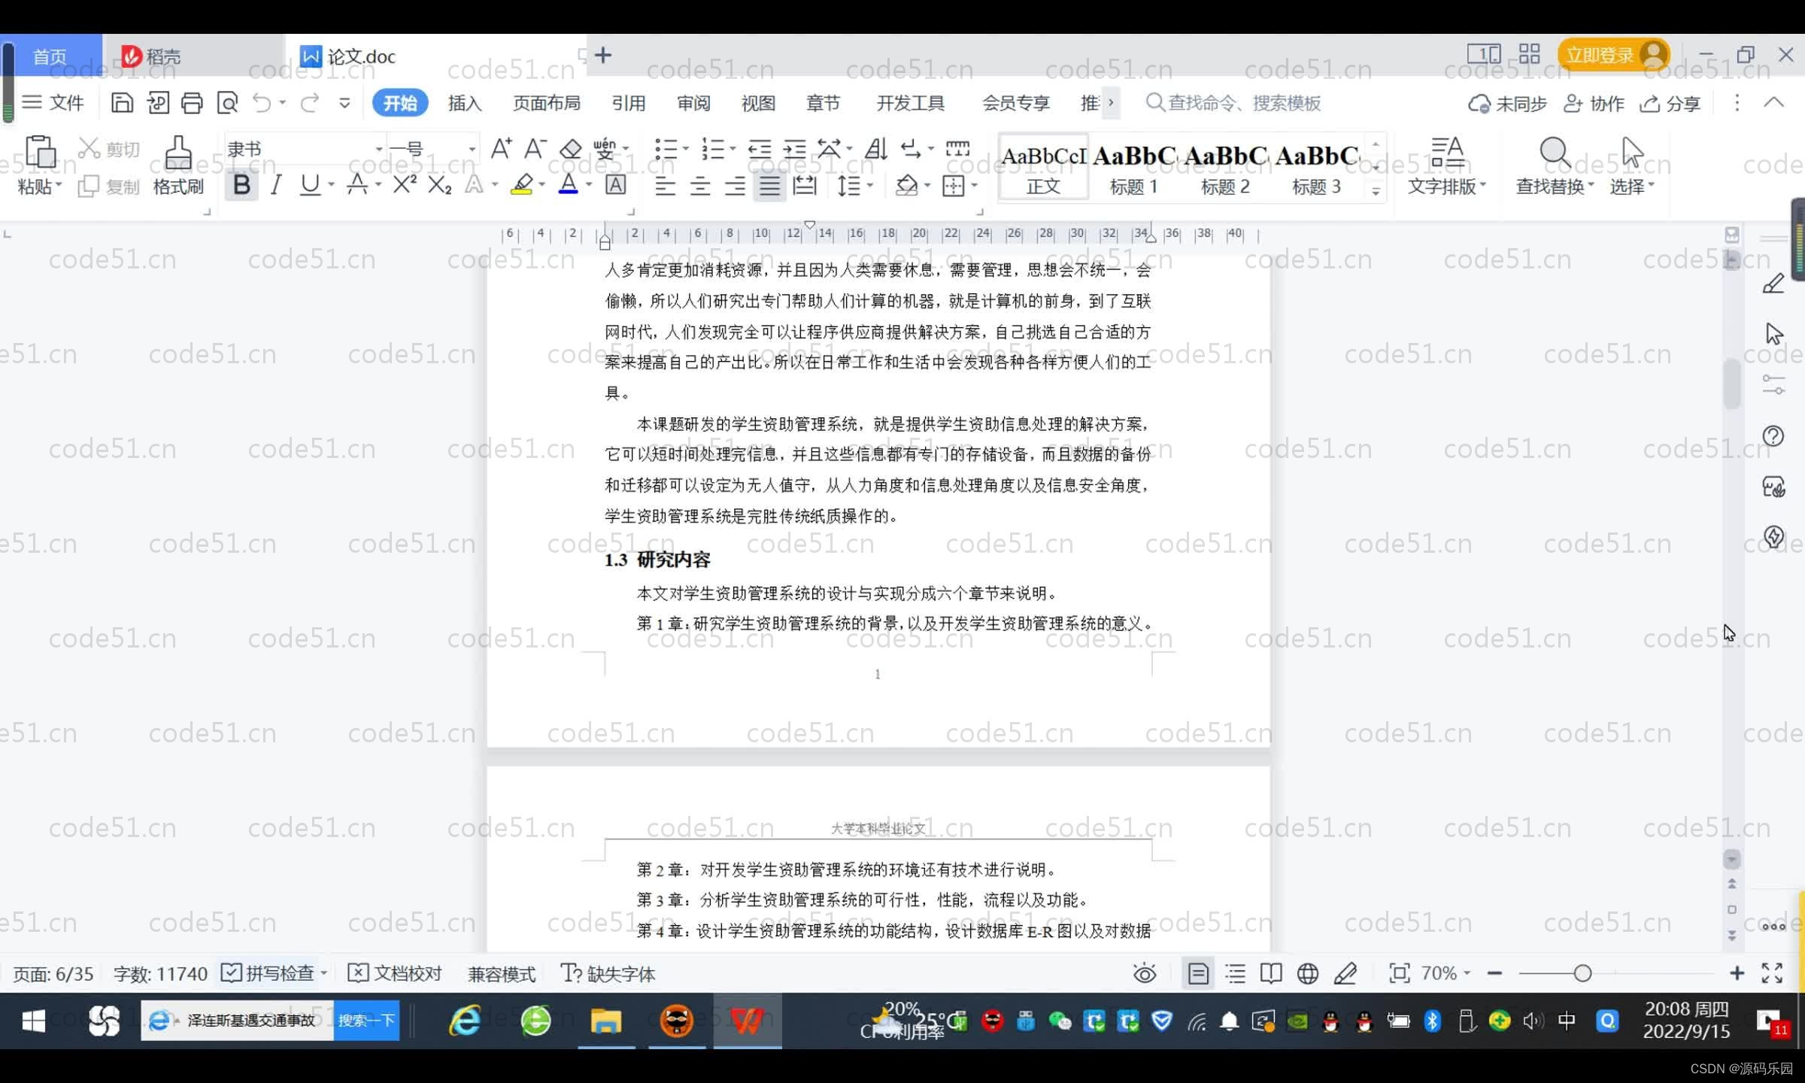Open the font name dropdown
Image resolution: width=1805 pixels, height=1083 pixels.
click(x=379, y=148)
